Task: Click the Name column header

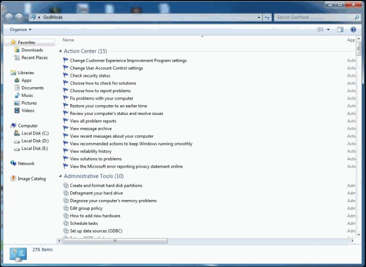Action: [x=68, y=40]
